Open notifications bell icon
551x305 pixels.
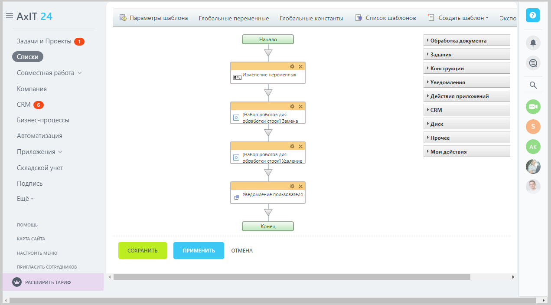533,43
